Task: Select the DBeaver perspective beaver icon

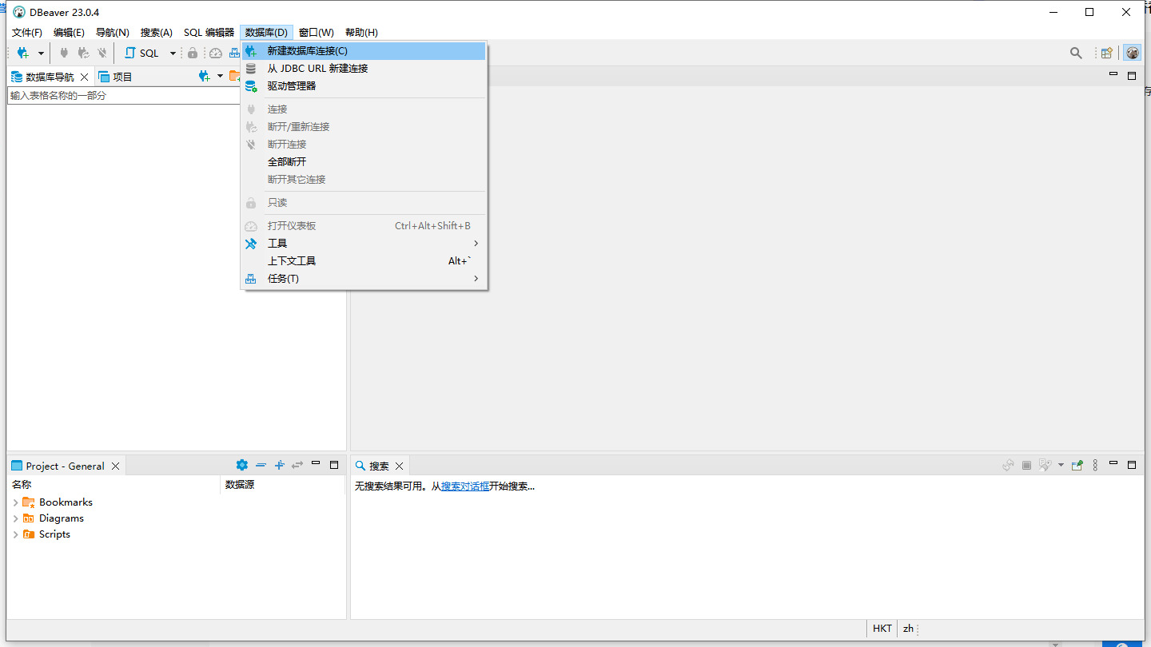Action: (1133, 54)
